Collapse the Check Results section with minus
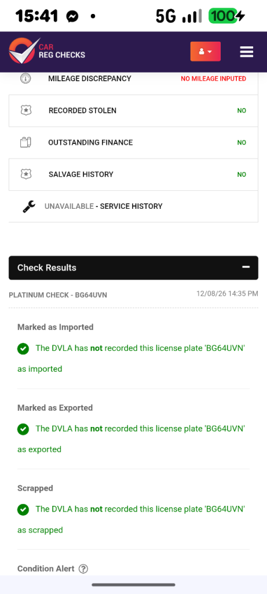 point(246,267)
